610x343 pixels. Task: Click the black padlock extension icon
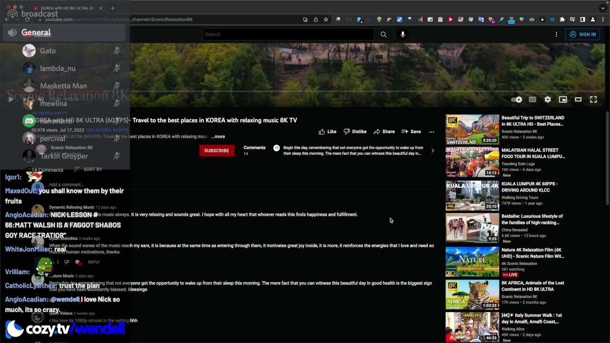[x=542, y=20]
